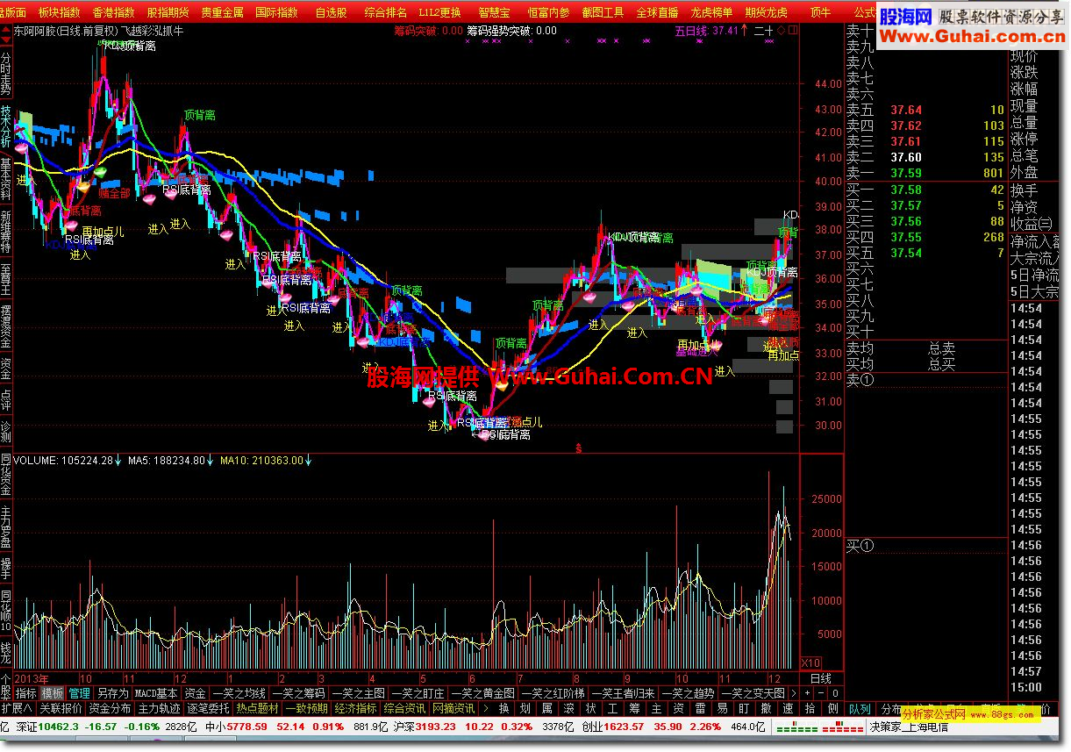The image size is (1071, 752).
Task: Click the 筹 chips shortcut button
Action: [x=635, y=708]
